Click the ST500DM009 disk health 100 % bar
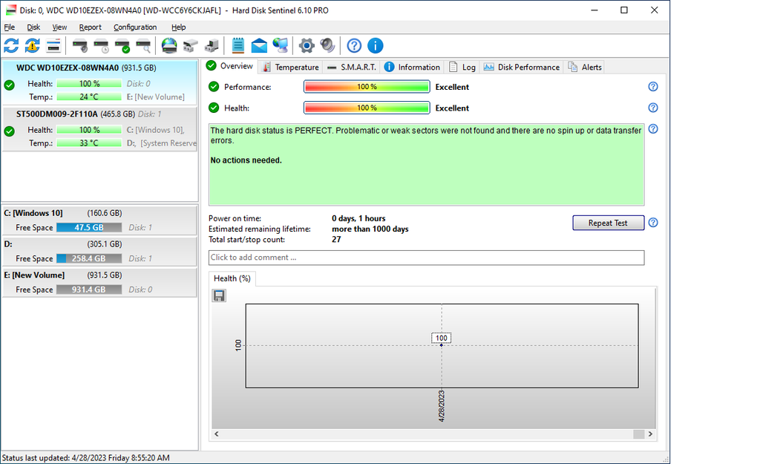760x464 pixels. tap(89, 130)
